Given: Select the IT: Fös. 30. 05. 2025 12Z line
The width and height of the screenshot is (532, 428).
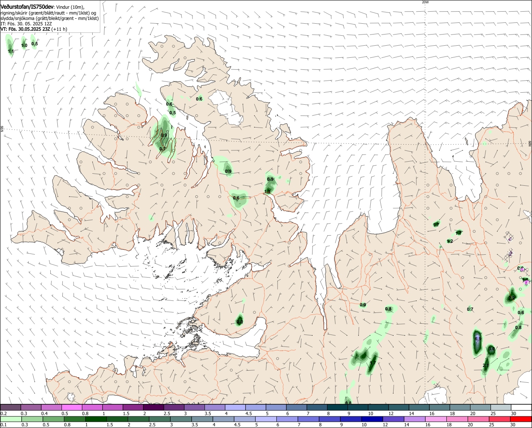Looking at the screenshot, I should click(26, 24).
